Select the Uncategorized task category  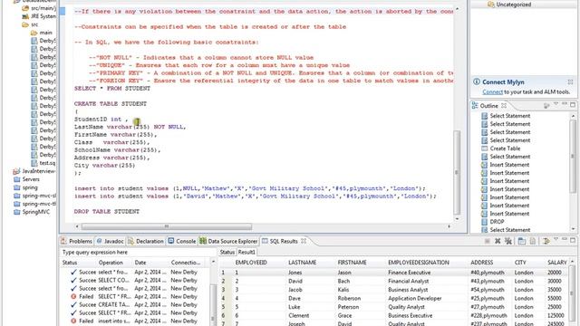point(514,5)
